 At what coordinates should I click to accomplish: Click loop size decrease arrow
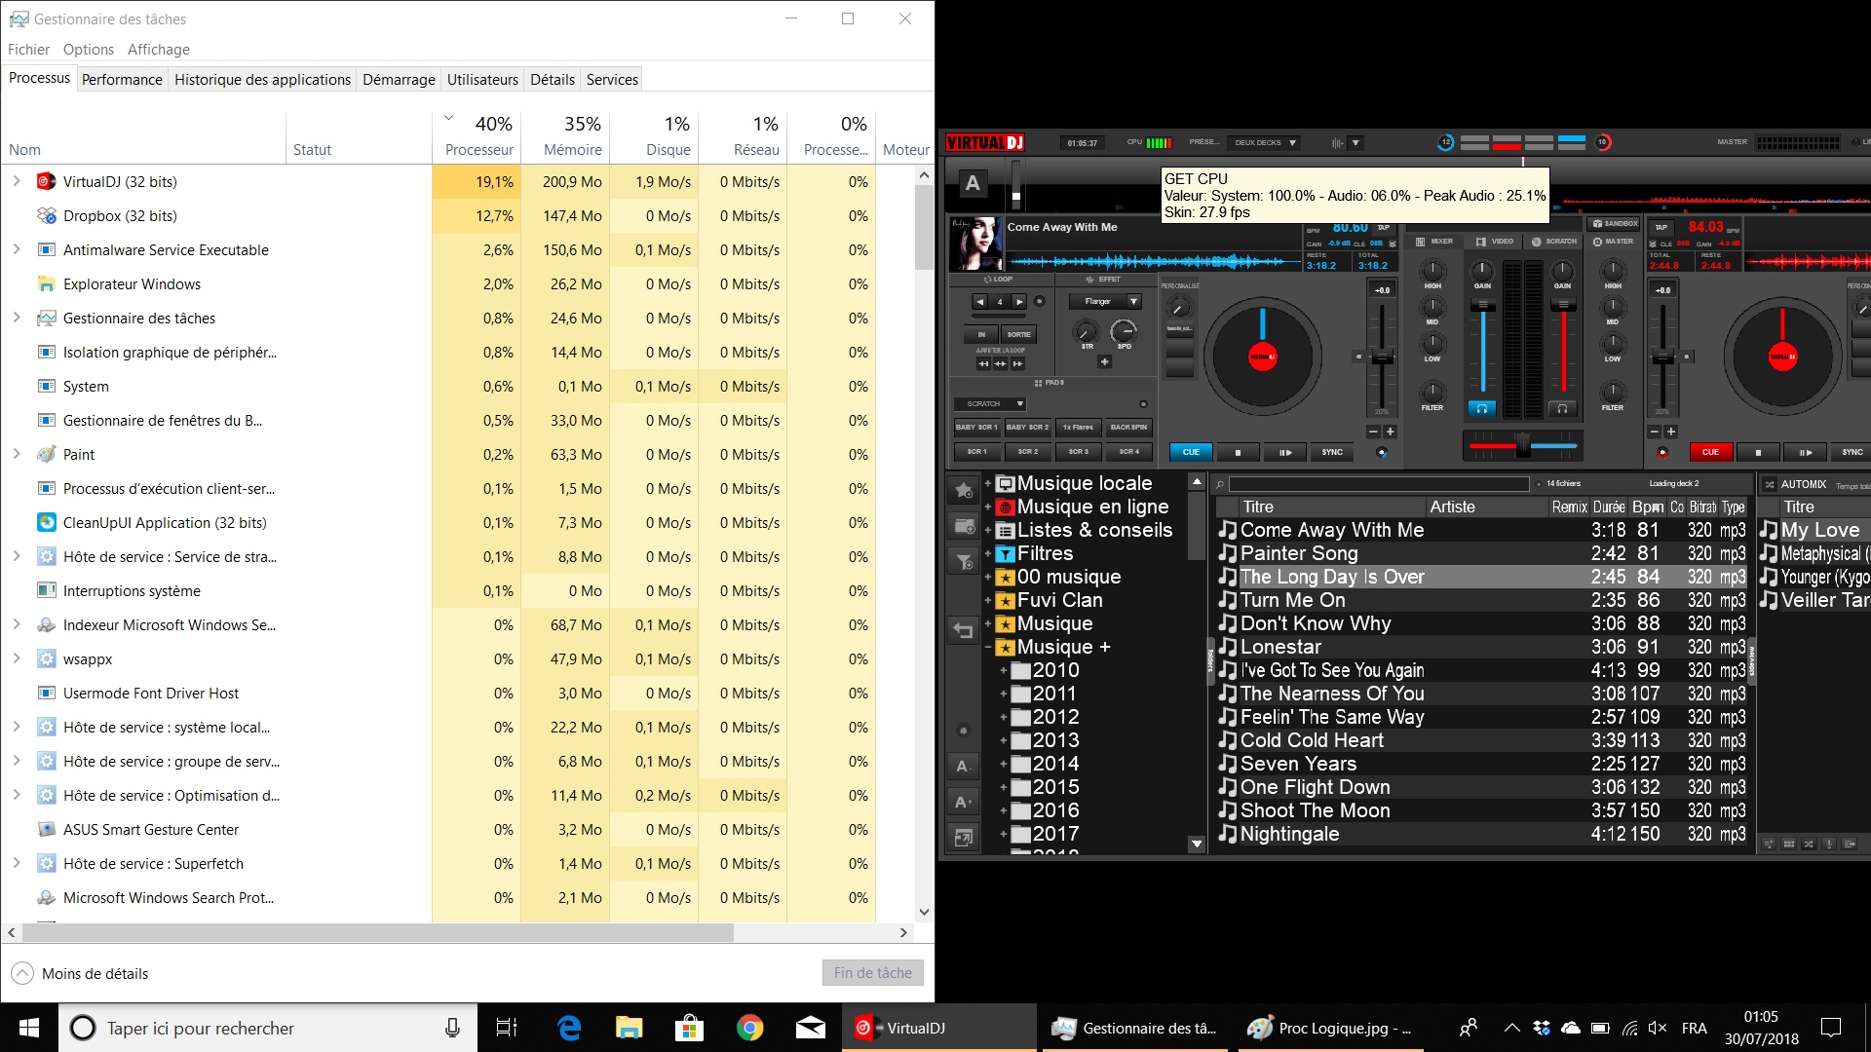click(980, 302)
